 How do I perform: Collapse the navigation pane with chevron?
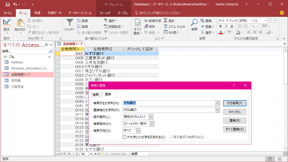click(51, 45)
